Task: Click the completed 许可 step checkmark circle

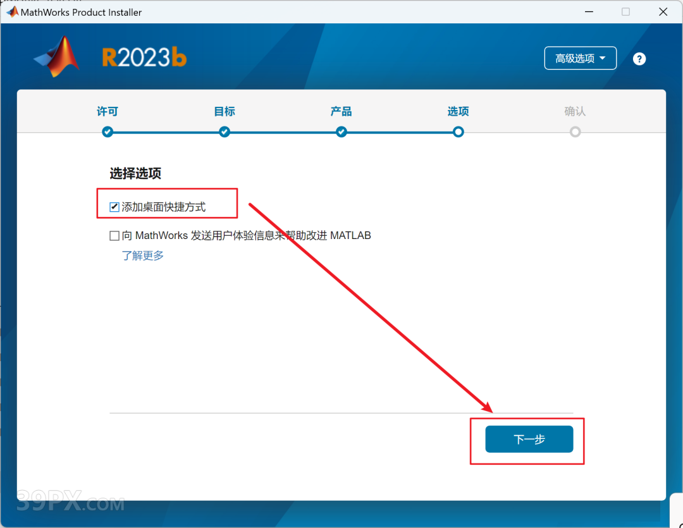Action: (108, 132)
